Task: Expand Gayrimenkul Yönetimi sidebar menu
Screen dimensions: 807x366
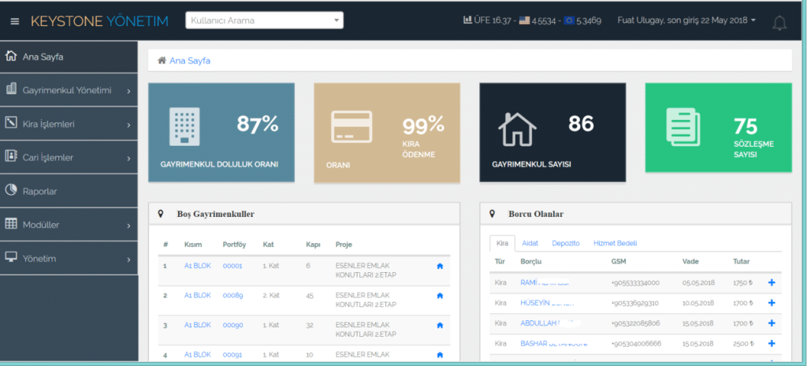Action: [69, 91]
